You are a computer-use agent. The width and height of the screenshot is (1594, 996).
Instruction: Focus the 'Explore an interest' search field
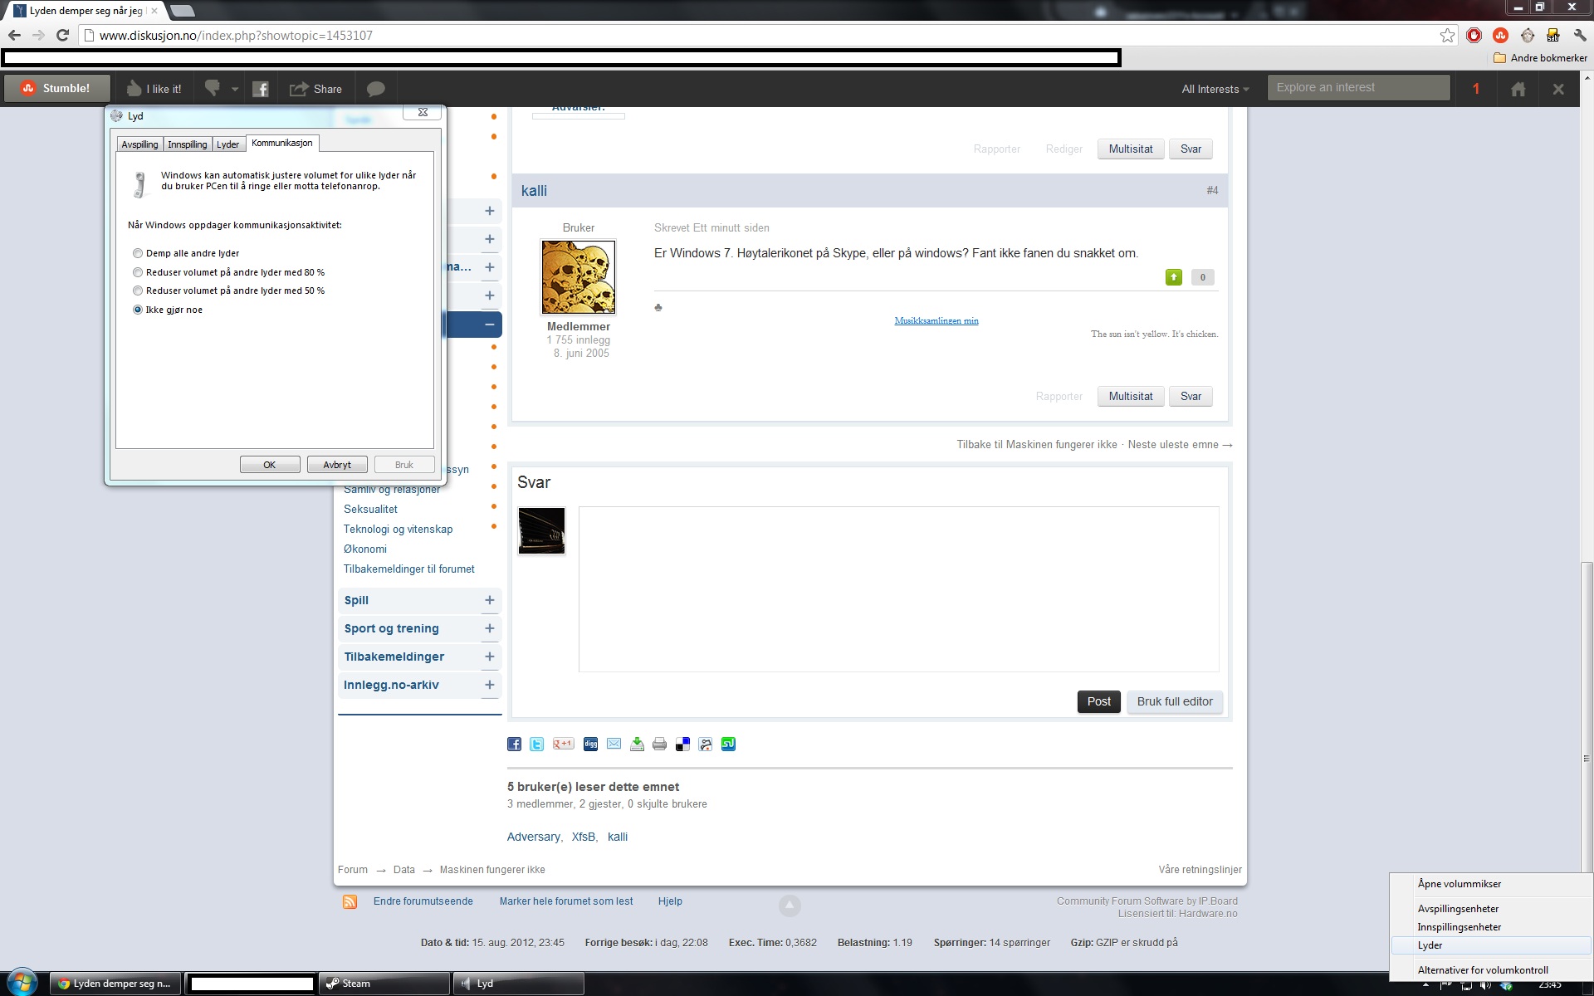point(1358,88)
